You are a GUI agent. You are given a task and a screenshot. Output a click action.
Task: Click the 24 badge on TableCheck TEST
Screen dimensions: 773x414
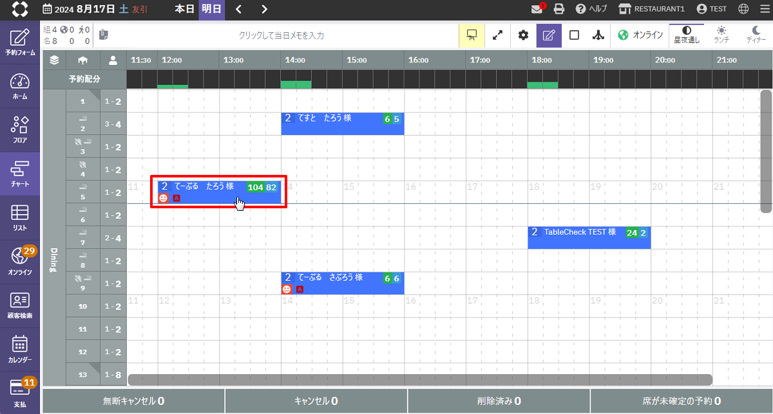(632, 233)
